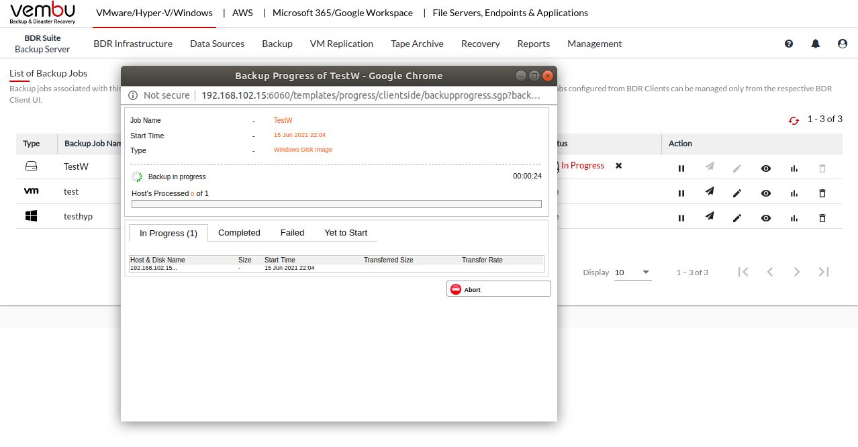View TestW job details eye icon

tap(766, 168)
